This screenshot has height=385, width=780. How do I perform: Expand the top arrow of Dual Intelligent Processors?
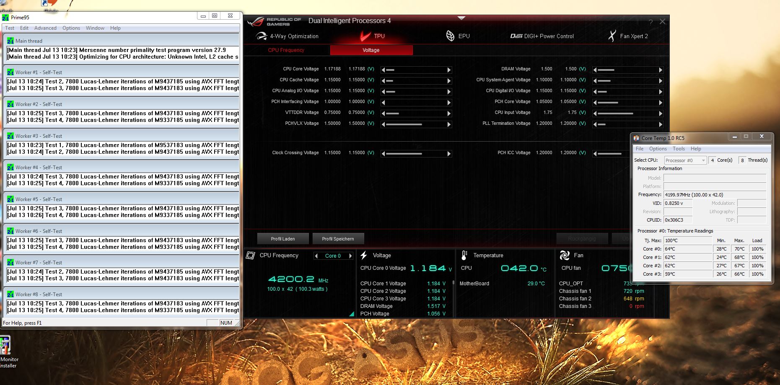[x=461, y=18]
